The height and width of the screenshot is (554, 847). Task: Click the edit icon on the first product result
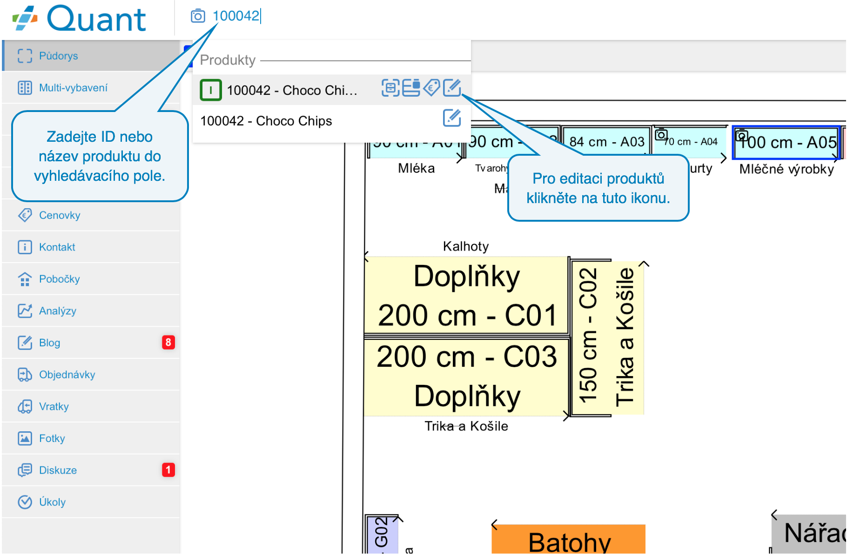pos(452,87)
